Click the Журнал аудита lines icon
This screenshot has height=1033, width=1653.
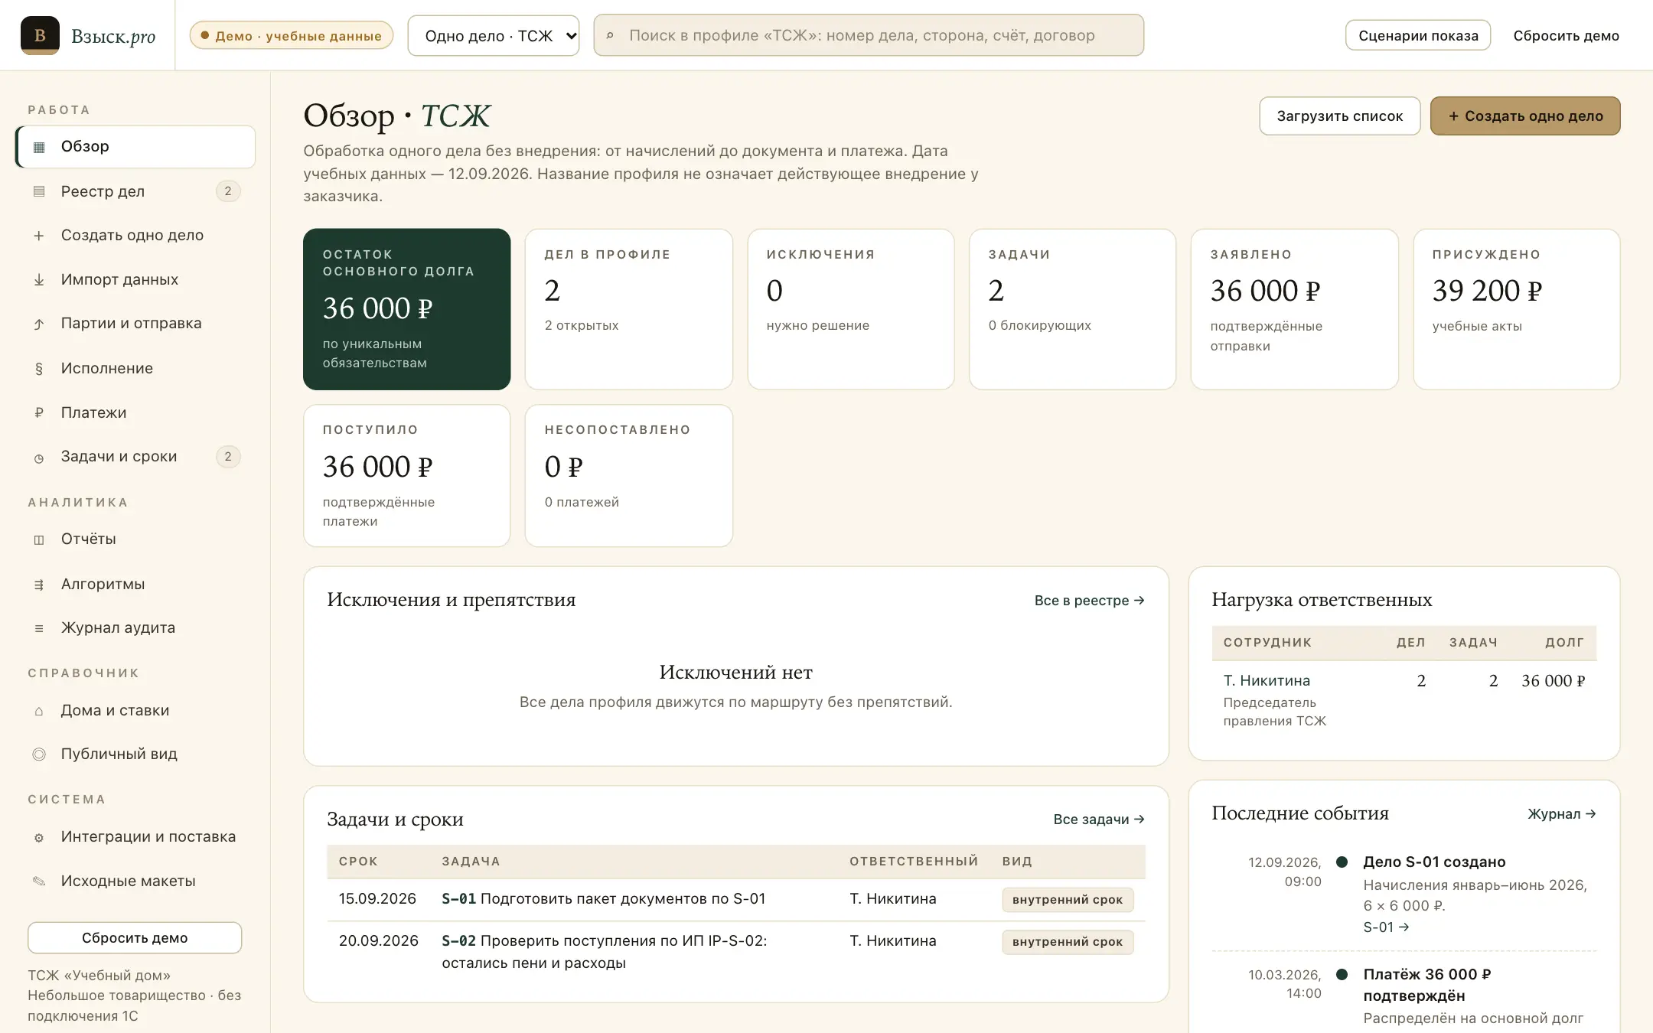[39, 628]
